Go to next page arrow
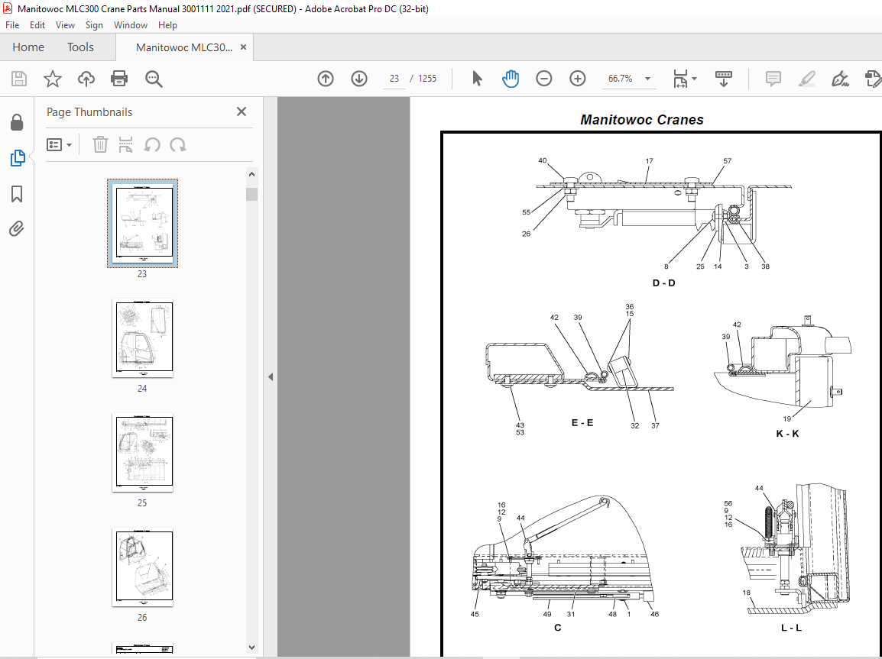This screenshot has width=882, height=659. (x=359, y=79)
